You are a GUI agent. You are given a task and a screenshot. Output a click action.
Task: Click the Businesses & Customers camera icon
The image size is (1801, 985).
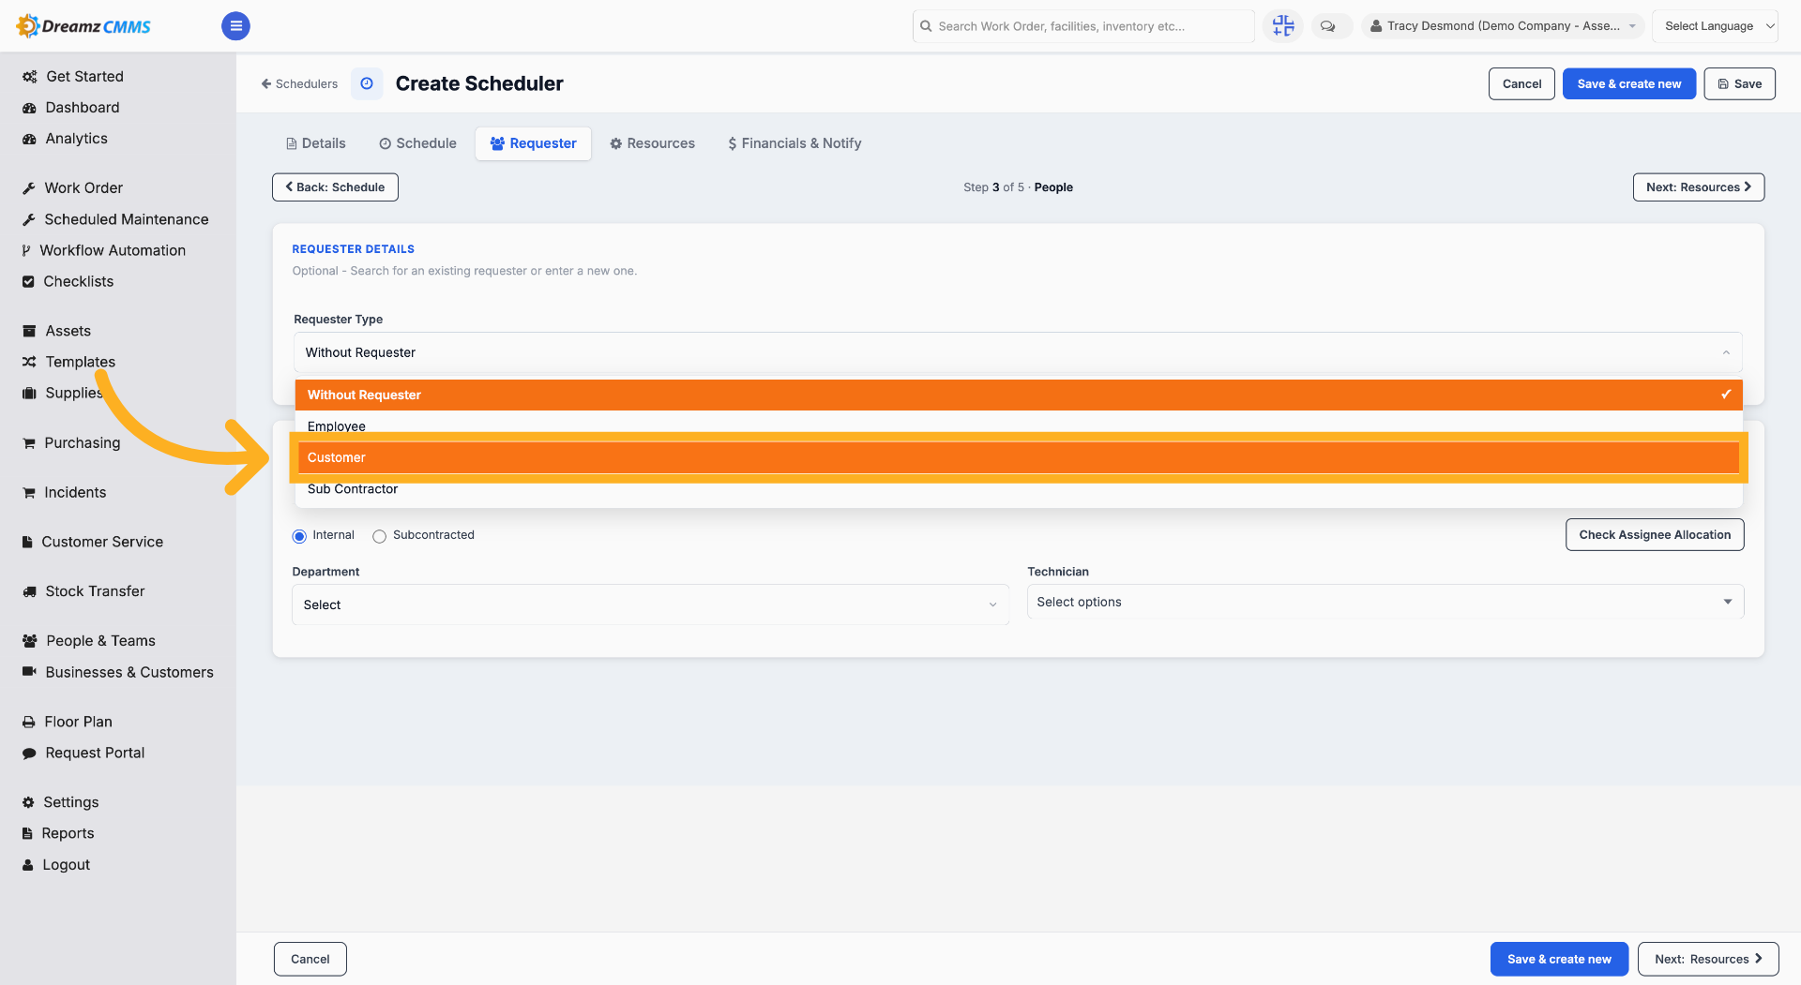29,672
